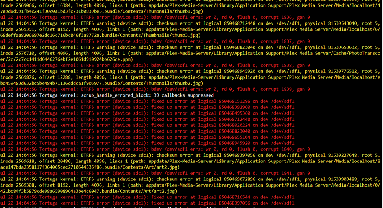This screenshot has width=383, height=208.
Task: Click fixed up error at logical 850468392960
Action: pos(147,107)
